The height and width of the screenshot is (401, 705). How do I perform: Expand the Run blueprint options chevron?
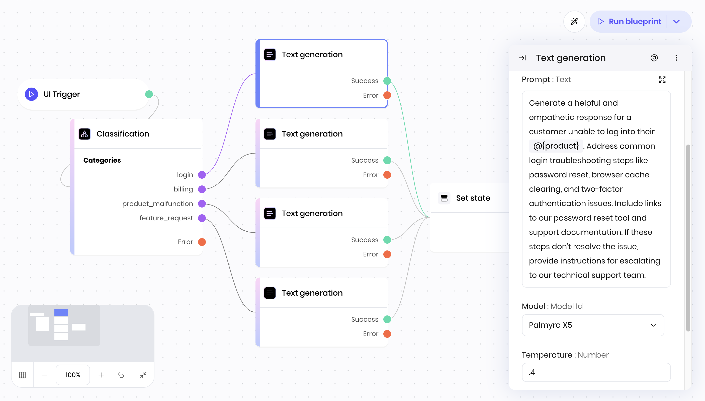pyautogui.click(x=677, y=22)
